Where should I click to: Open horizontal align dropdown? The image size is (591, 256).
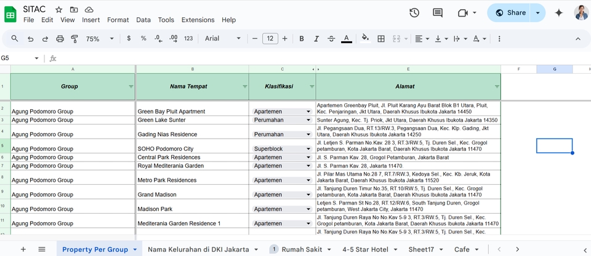tap(422, 39)
